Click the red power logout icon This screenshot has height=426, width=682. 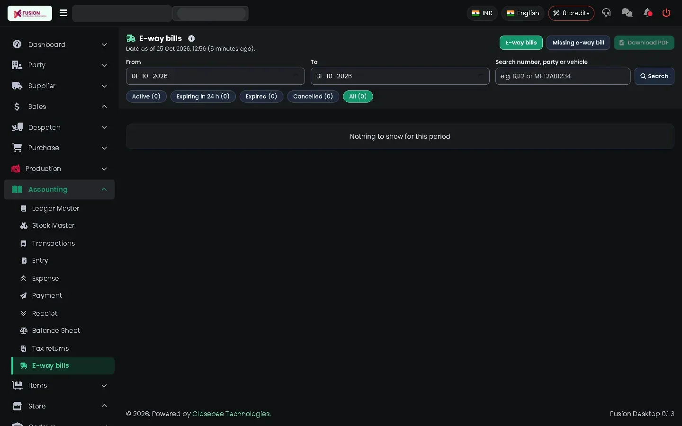tap(666, 13)
